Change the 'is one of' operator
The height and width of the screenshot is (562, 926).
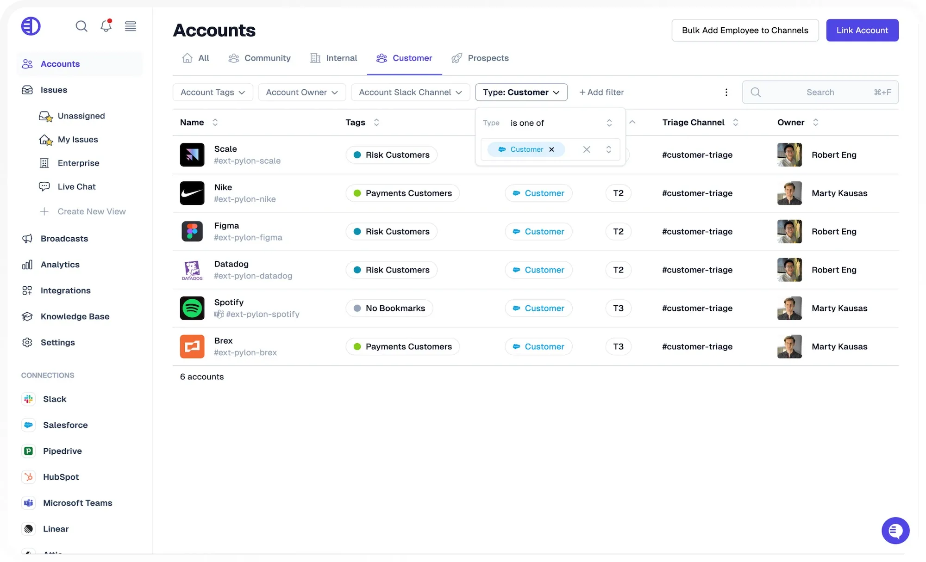561,123
